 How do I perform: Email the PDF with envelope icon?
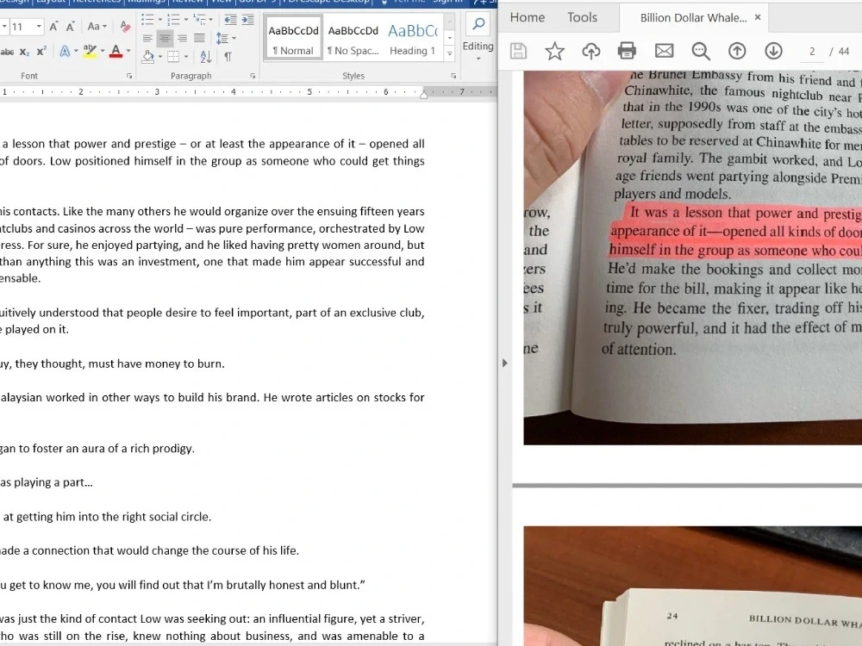click(664, 51)
